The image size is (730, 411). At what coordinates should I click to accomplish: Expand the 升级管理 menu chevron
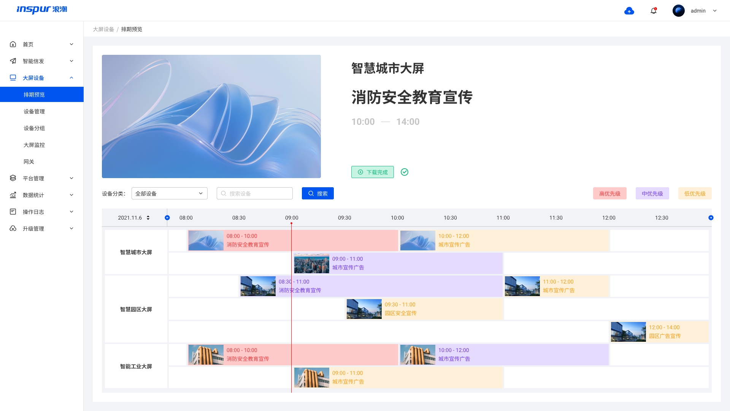click(71, 228)
